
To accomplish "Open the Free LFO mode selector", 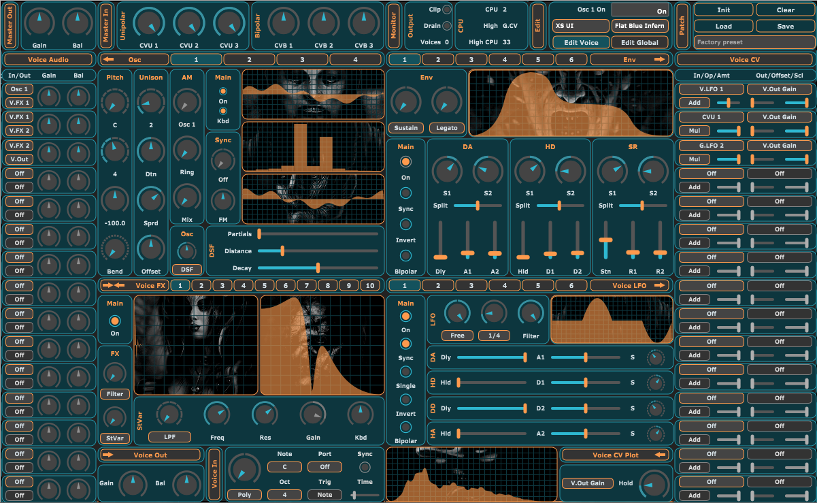I will [457, 336].
